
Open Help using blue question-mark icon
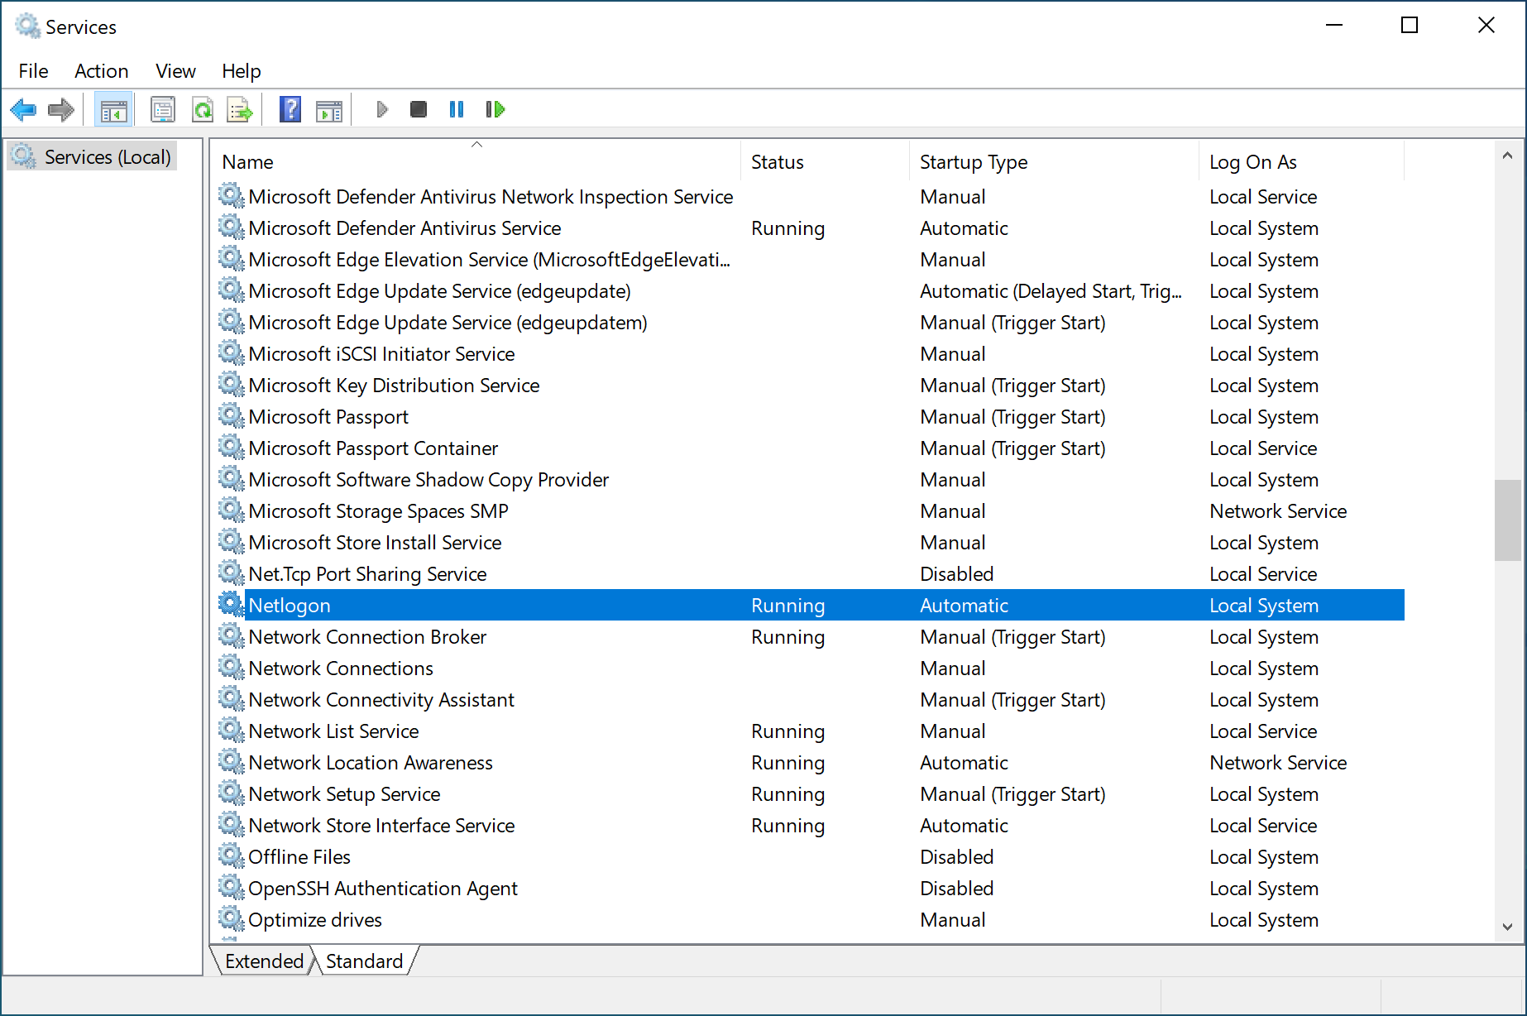290,109
